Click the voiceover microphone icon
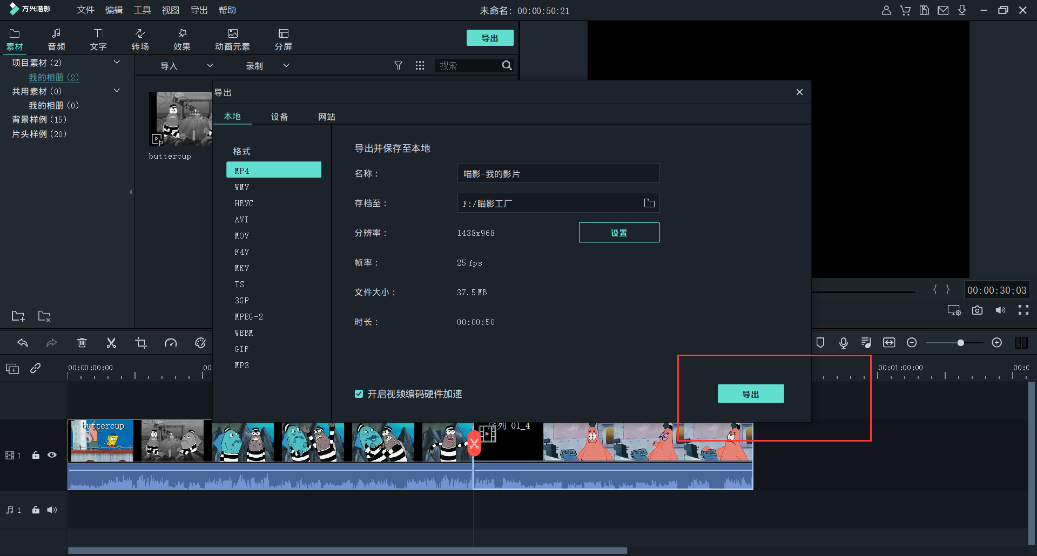This screenshot has width=1037, height=556. coord(843,343)
